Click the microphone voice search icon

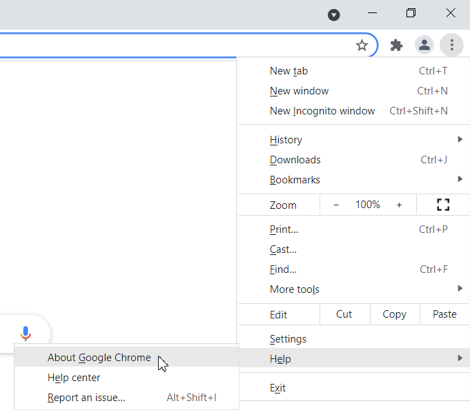tap(26, 334)
